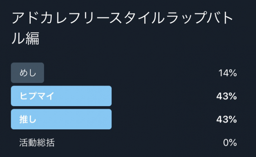The width and height of the screenshot is (256, 157).
Task: Click the 43% result beside 推し
Action: click(227, 119)
